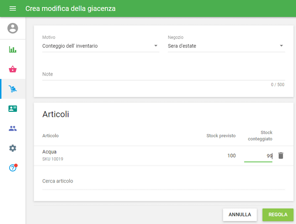Click the Stock previsto column header
Viewport: 296px width, 224px height.
(x=221, y=136)
